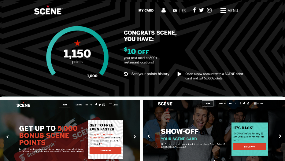
Task: Switch language to FR in top header
Action: [x=184, y=10]
